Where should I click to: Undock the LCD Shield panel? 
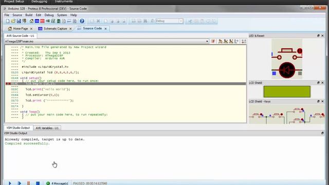(x=318, y=83)
